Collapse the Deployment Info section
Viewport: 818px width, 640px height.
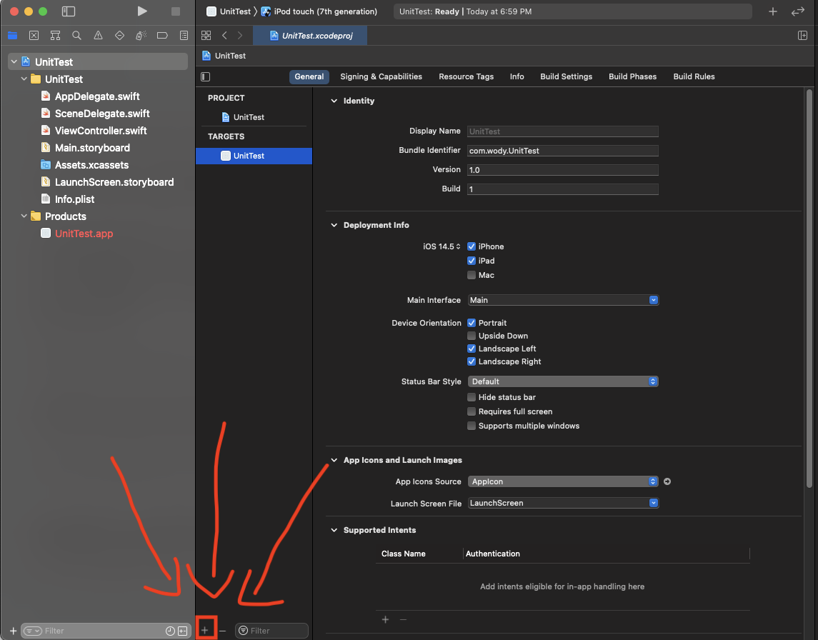[334, 225]
